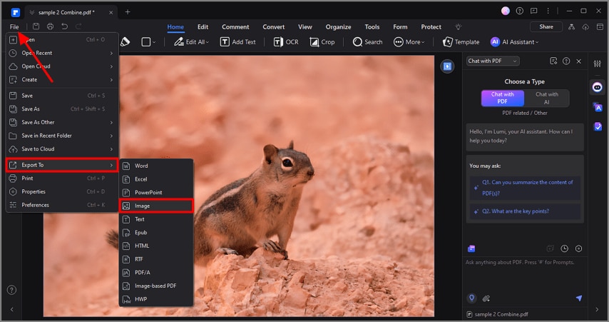
Task: Open the Search tool
Action: click(367, 42)
